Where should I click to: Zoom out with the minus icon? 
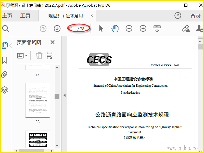(129, 29)
